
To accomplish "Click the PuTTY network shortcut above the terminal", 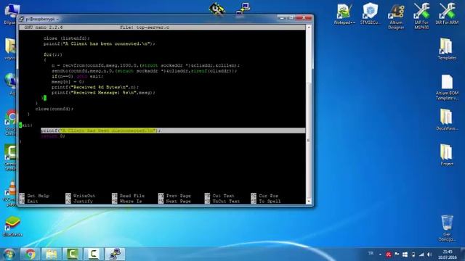I will [243, 9].
